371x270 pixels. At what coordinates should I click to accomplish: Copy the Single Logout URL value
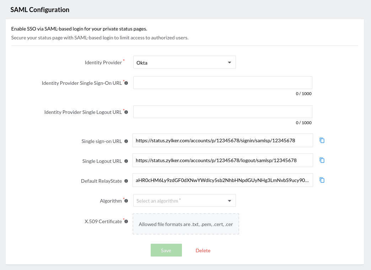pos(322,160)
